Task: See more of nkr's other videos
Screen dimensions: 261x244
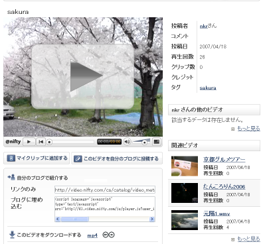Action: point(248,129)
